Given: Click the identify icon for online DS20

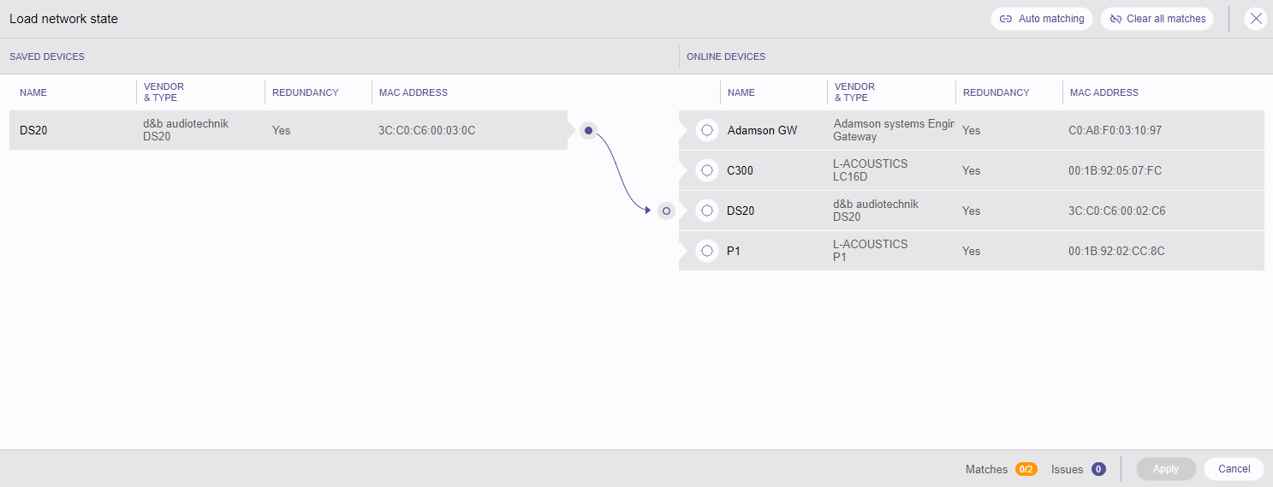Looking at the screenshot, I should click(x=706, y=211).
